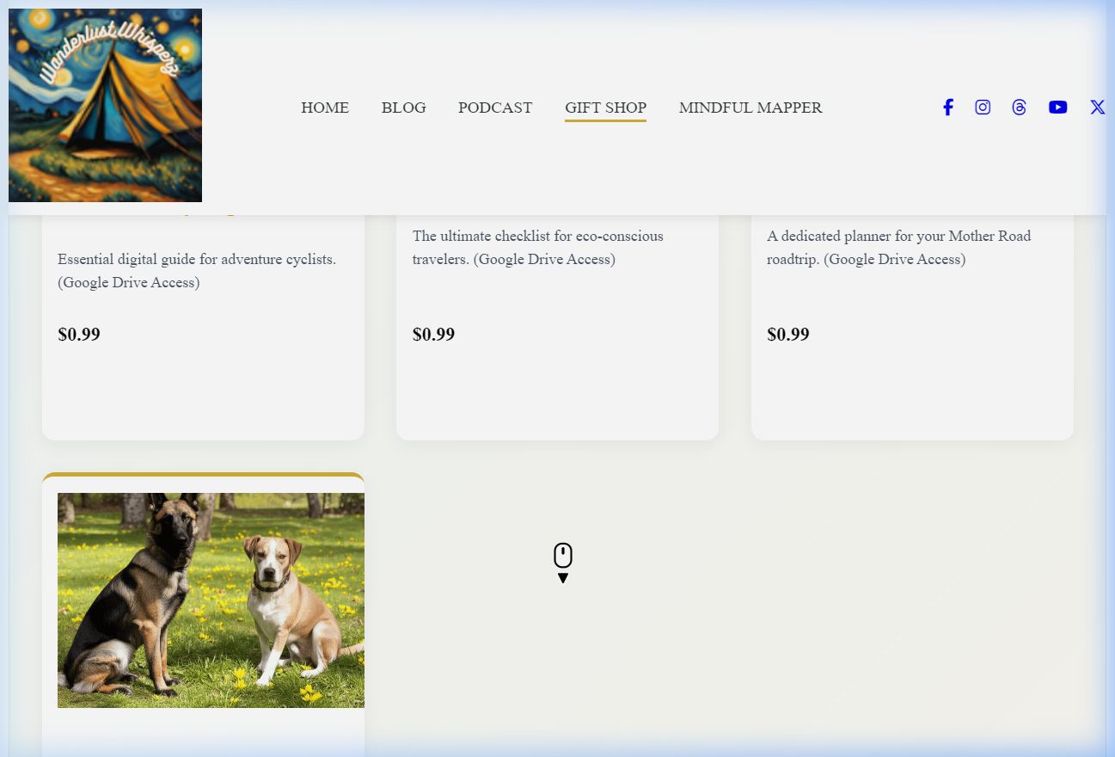Open the BLOG page

403,108
